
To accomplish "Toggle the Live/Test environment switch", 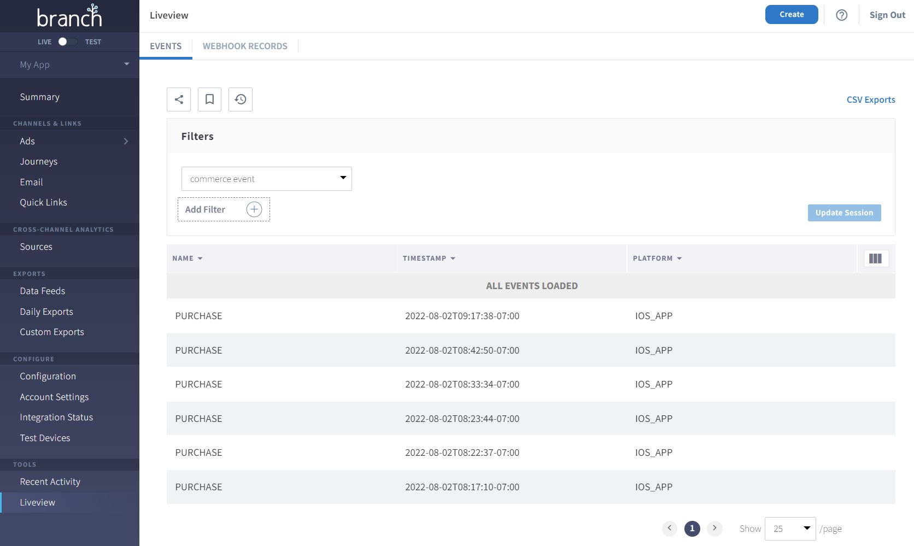I will [68, 42].
